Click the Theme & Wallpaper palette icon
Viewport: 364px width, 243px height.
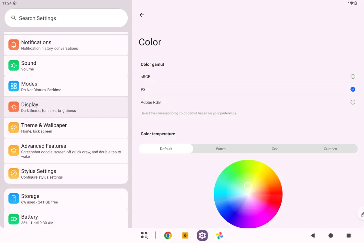(14, 127)
